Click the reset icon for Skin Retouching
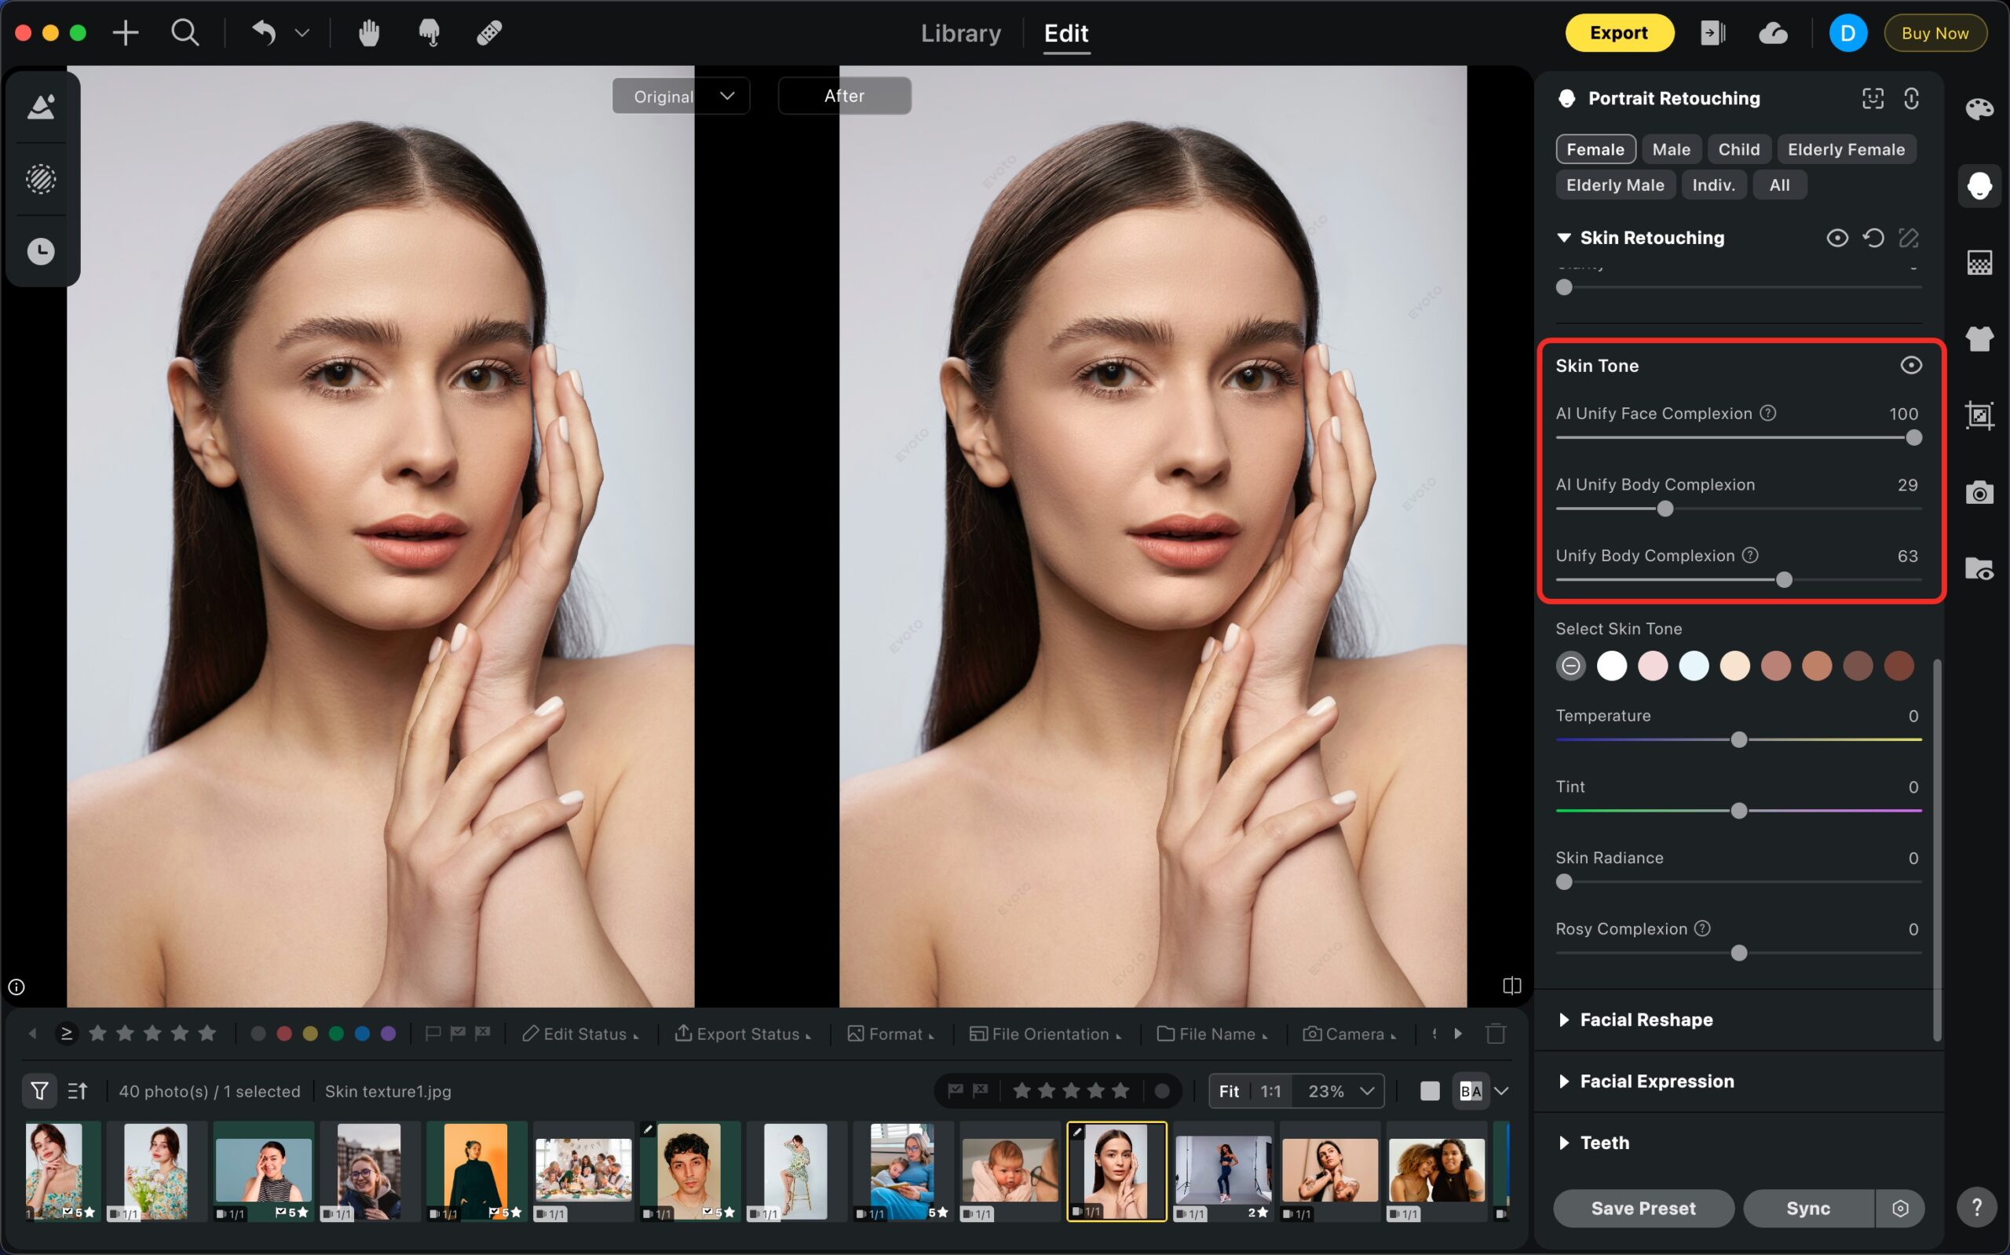The height and width of the screenshot is (1255, 2010). (x=1873, y=239)
